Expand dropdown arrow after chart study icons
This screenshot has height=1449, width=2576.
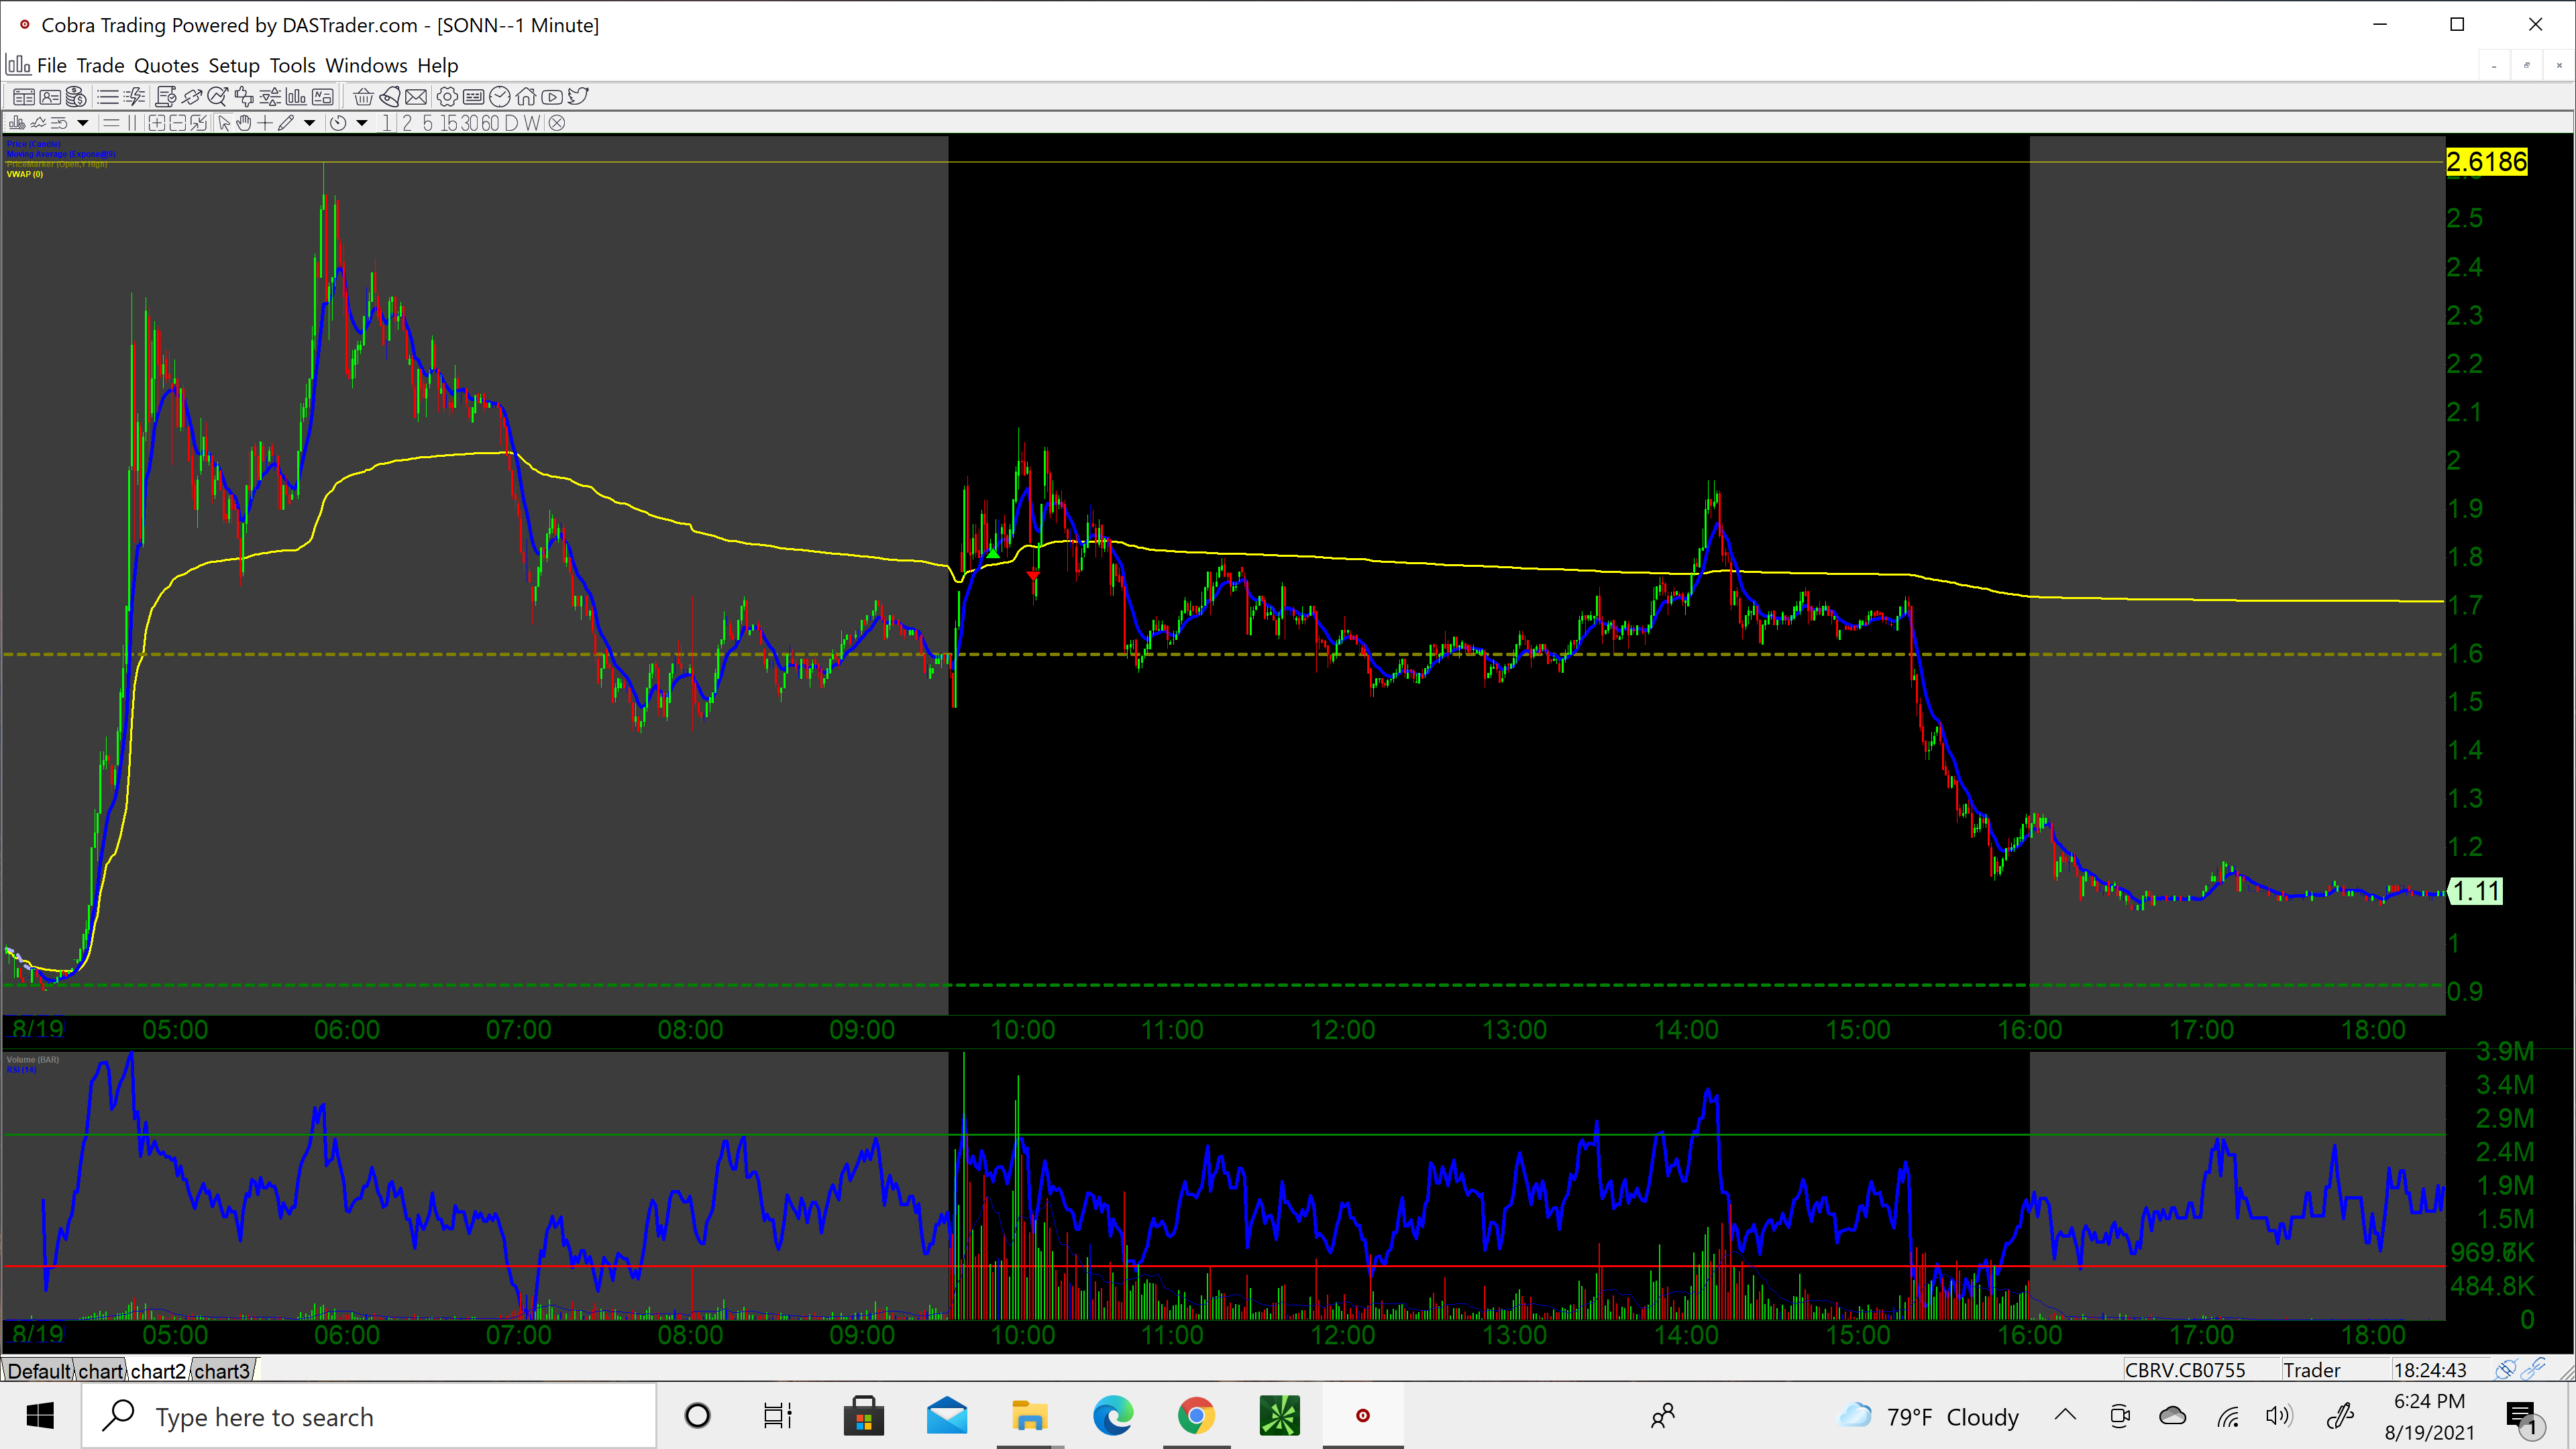83,123
